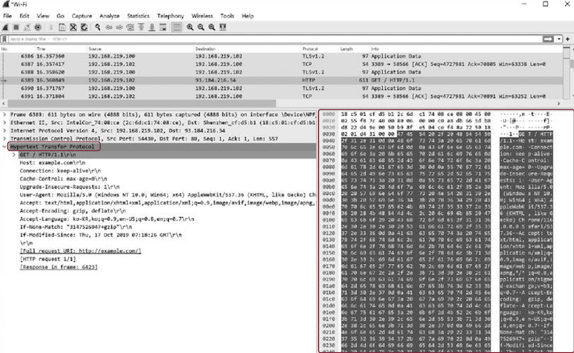Zoom in on main window text
This screenshot has height=353, width=574.
click(x=190, y=28)
